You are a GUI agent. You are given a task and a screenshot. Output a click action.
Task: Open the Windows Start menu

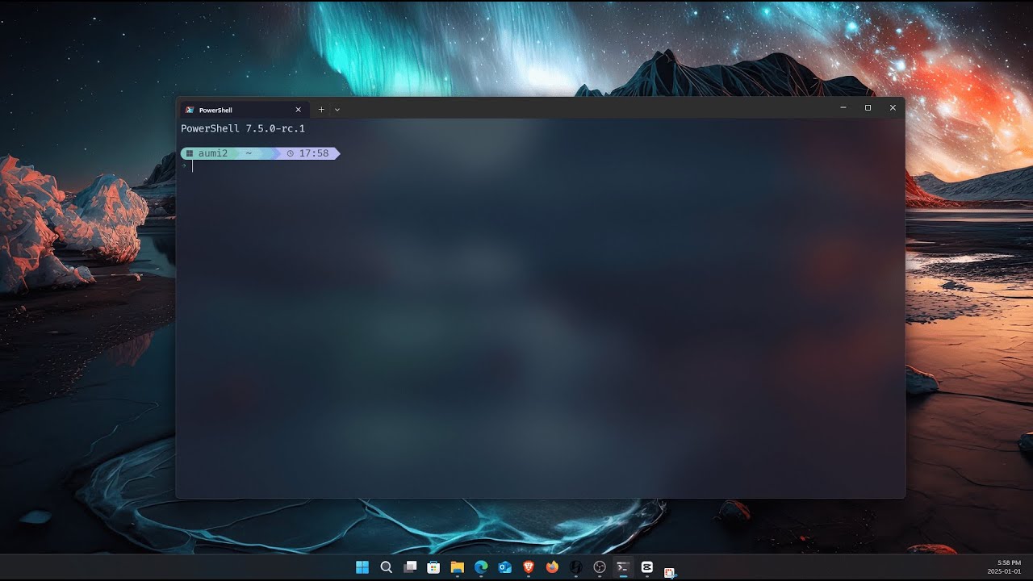pyautogui.click(x=362, y=567)
